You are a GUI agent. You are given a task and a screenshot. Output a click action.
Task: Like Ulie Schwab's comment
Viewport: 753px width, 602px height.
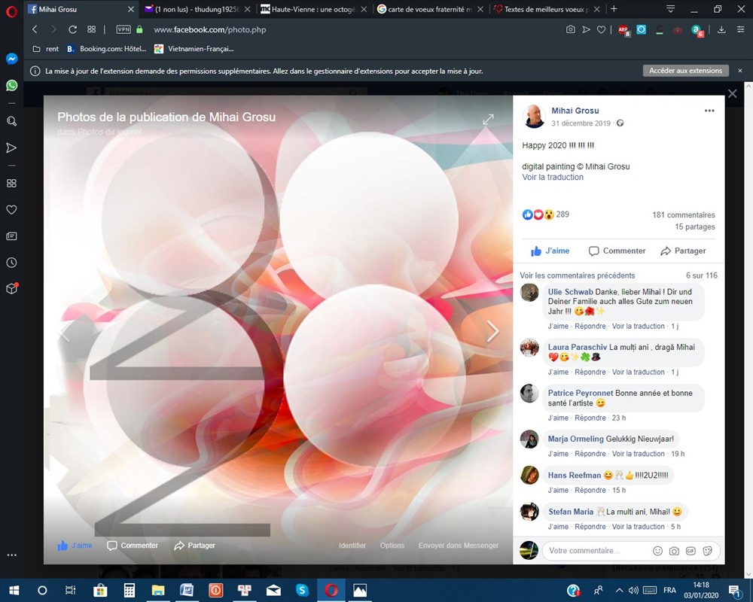click(558, 327)
